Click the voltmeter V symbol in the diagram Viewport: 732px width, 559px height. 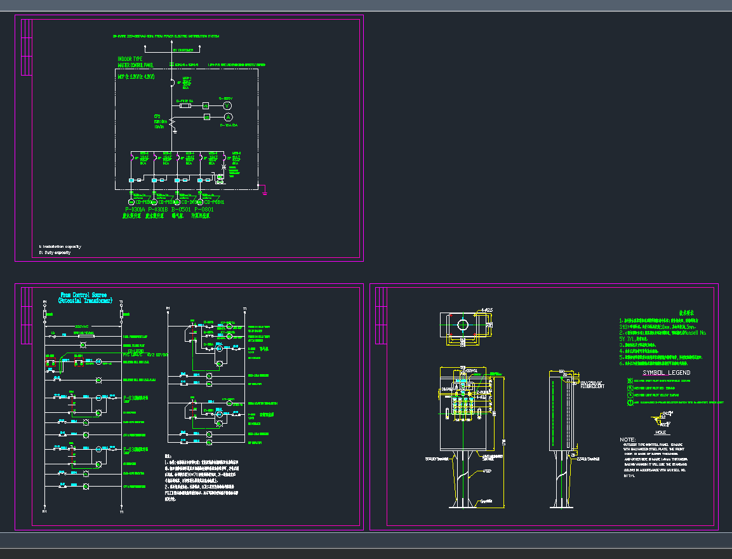(x=227, y=105)
